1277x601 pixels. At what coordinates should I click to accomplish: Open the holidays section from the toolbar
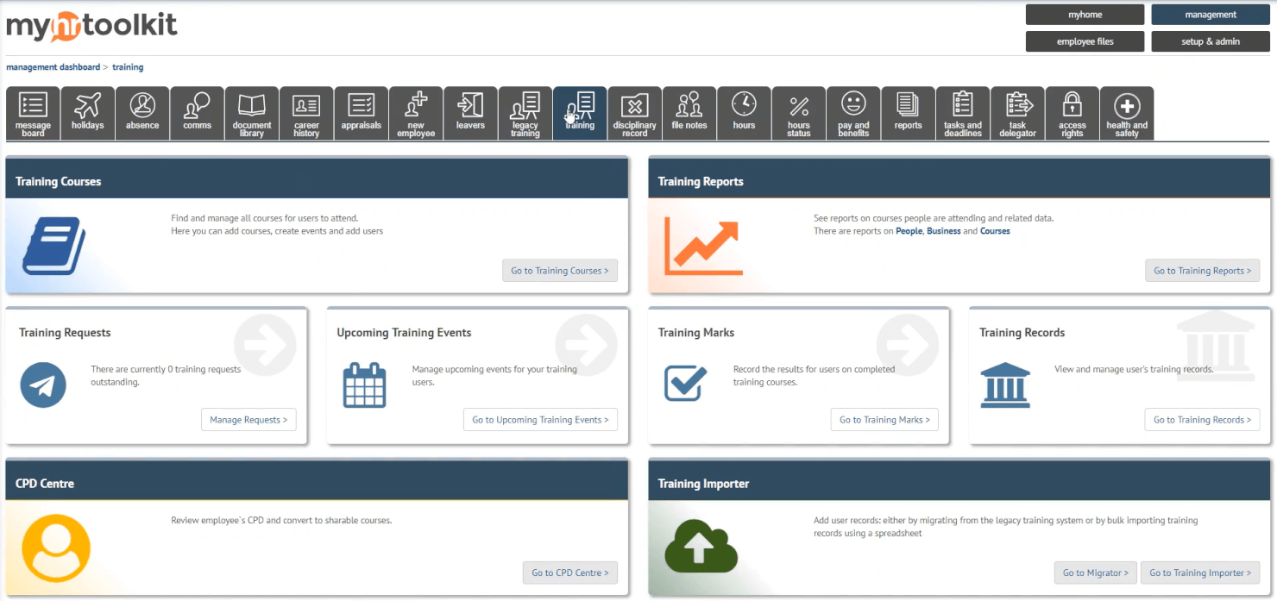tap(88, 112)
